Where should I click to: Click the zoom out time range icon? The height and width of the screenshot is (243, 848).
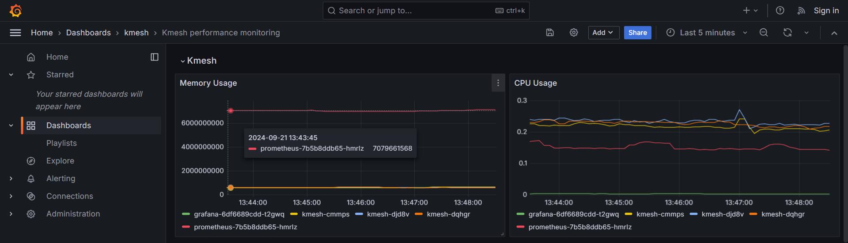pyautogui.click(x=764, y=33)
